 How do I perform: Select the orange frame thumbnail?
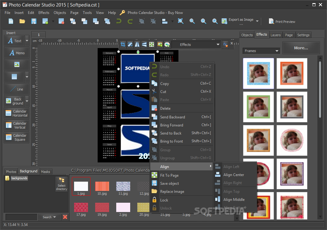click(292, 73)
